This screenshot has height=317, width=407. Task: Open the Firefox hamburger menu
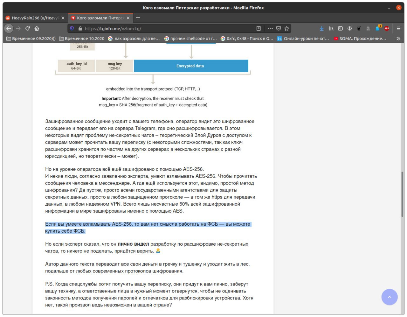pyautogui.click(x=398, y=28)
